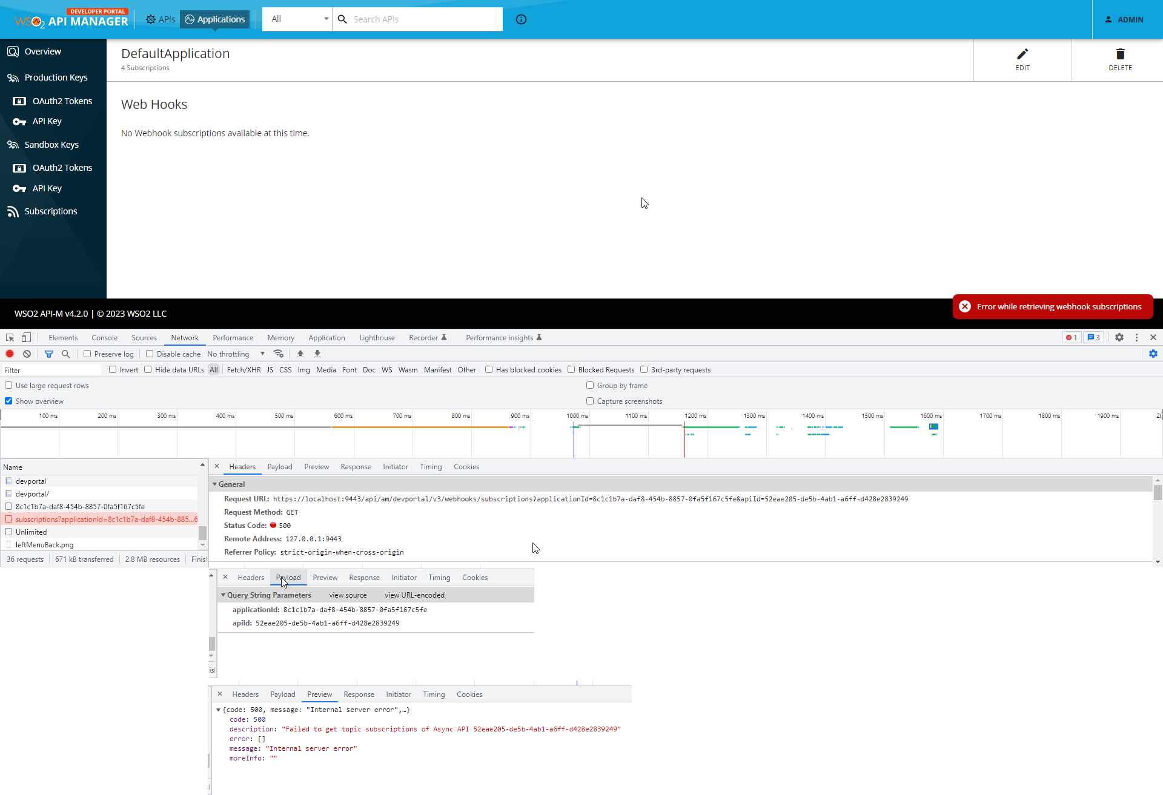Open the Response tab of the request
This screenshot has width=1163, height=795.
click(x=356, y=466)
